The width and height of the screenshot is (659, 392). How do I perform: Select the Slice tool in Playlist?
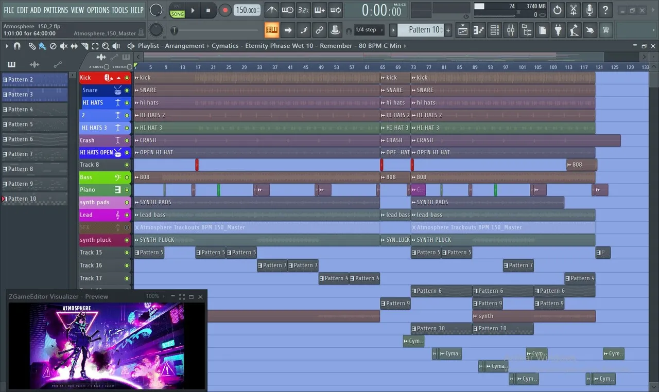pos(84,46)
